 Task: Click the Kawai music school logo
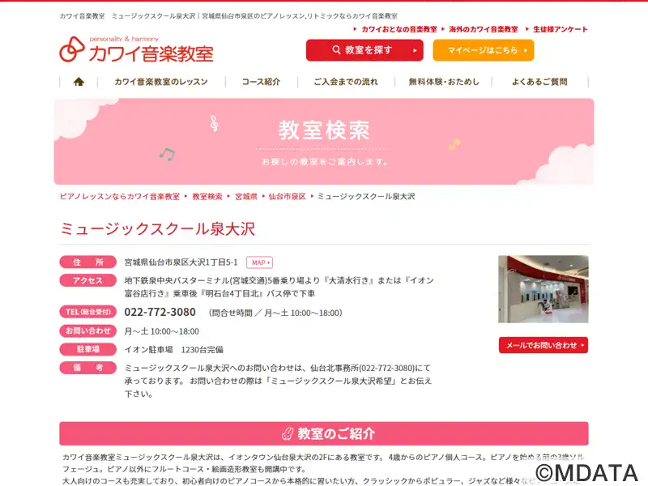[136, 49]
